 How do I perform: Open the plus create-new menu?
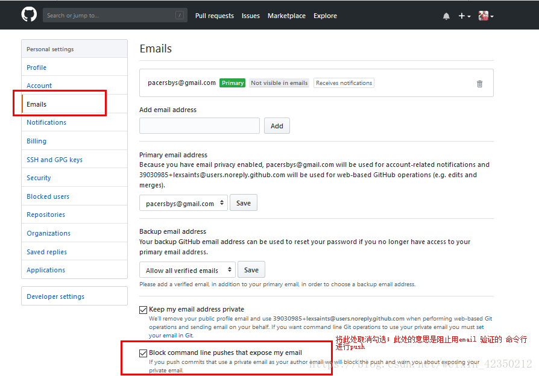pos(464,16)
